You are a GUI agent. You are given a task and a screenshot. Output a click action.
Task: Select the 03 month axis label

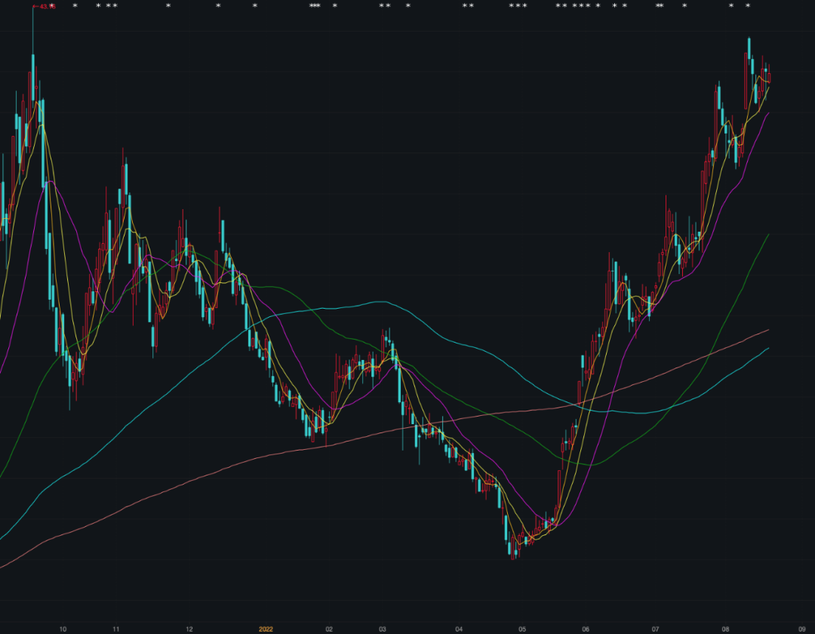(x=383, y=629)
